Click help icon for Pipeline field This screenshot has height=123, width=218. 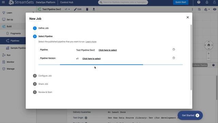pos(174,49)
